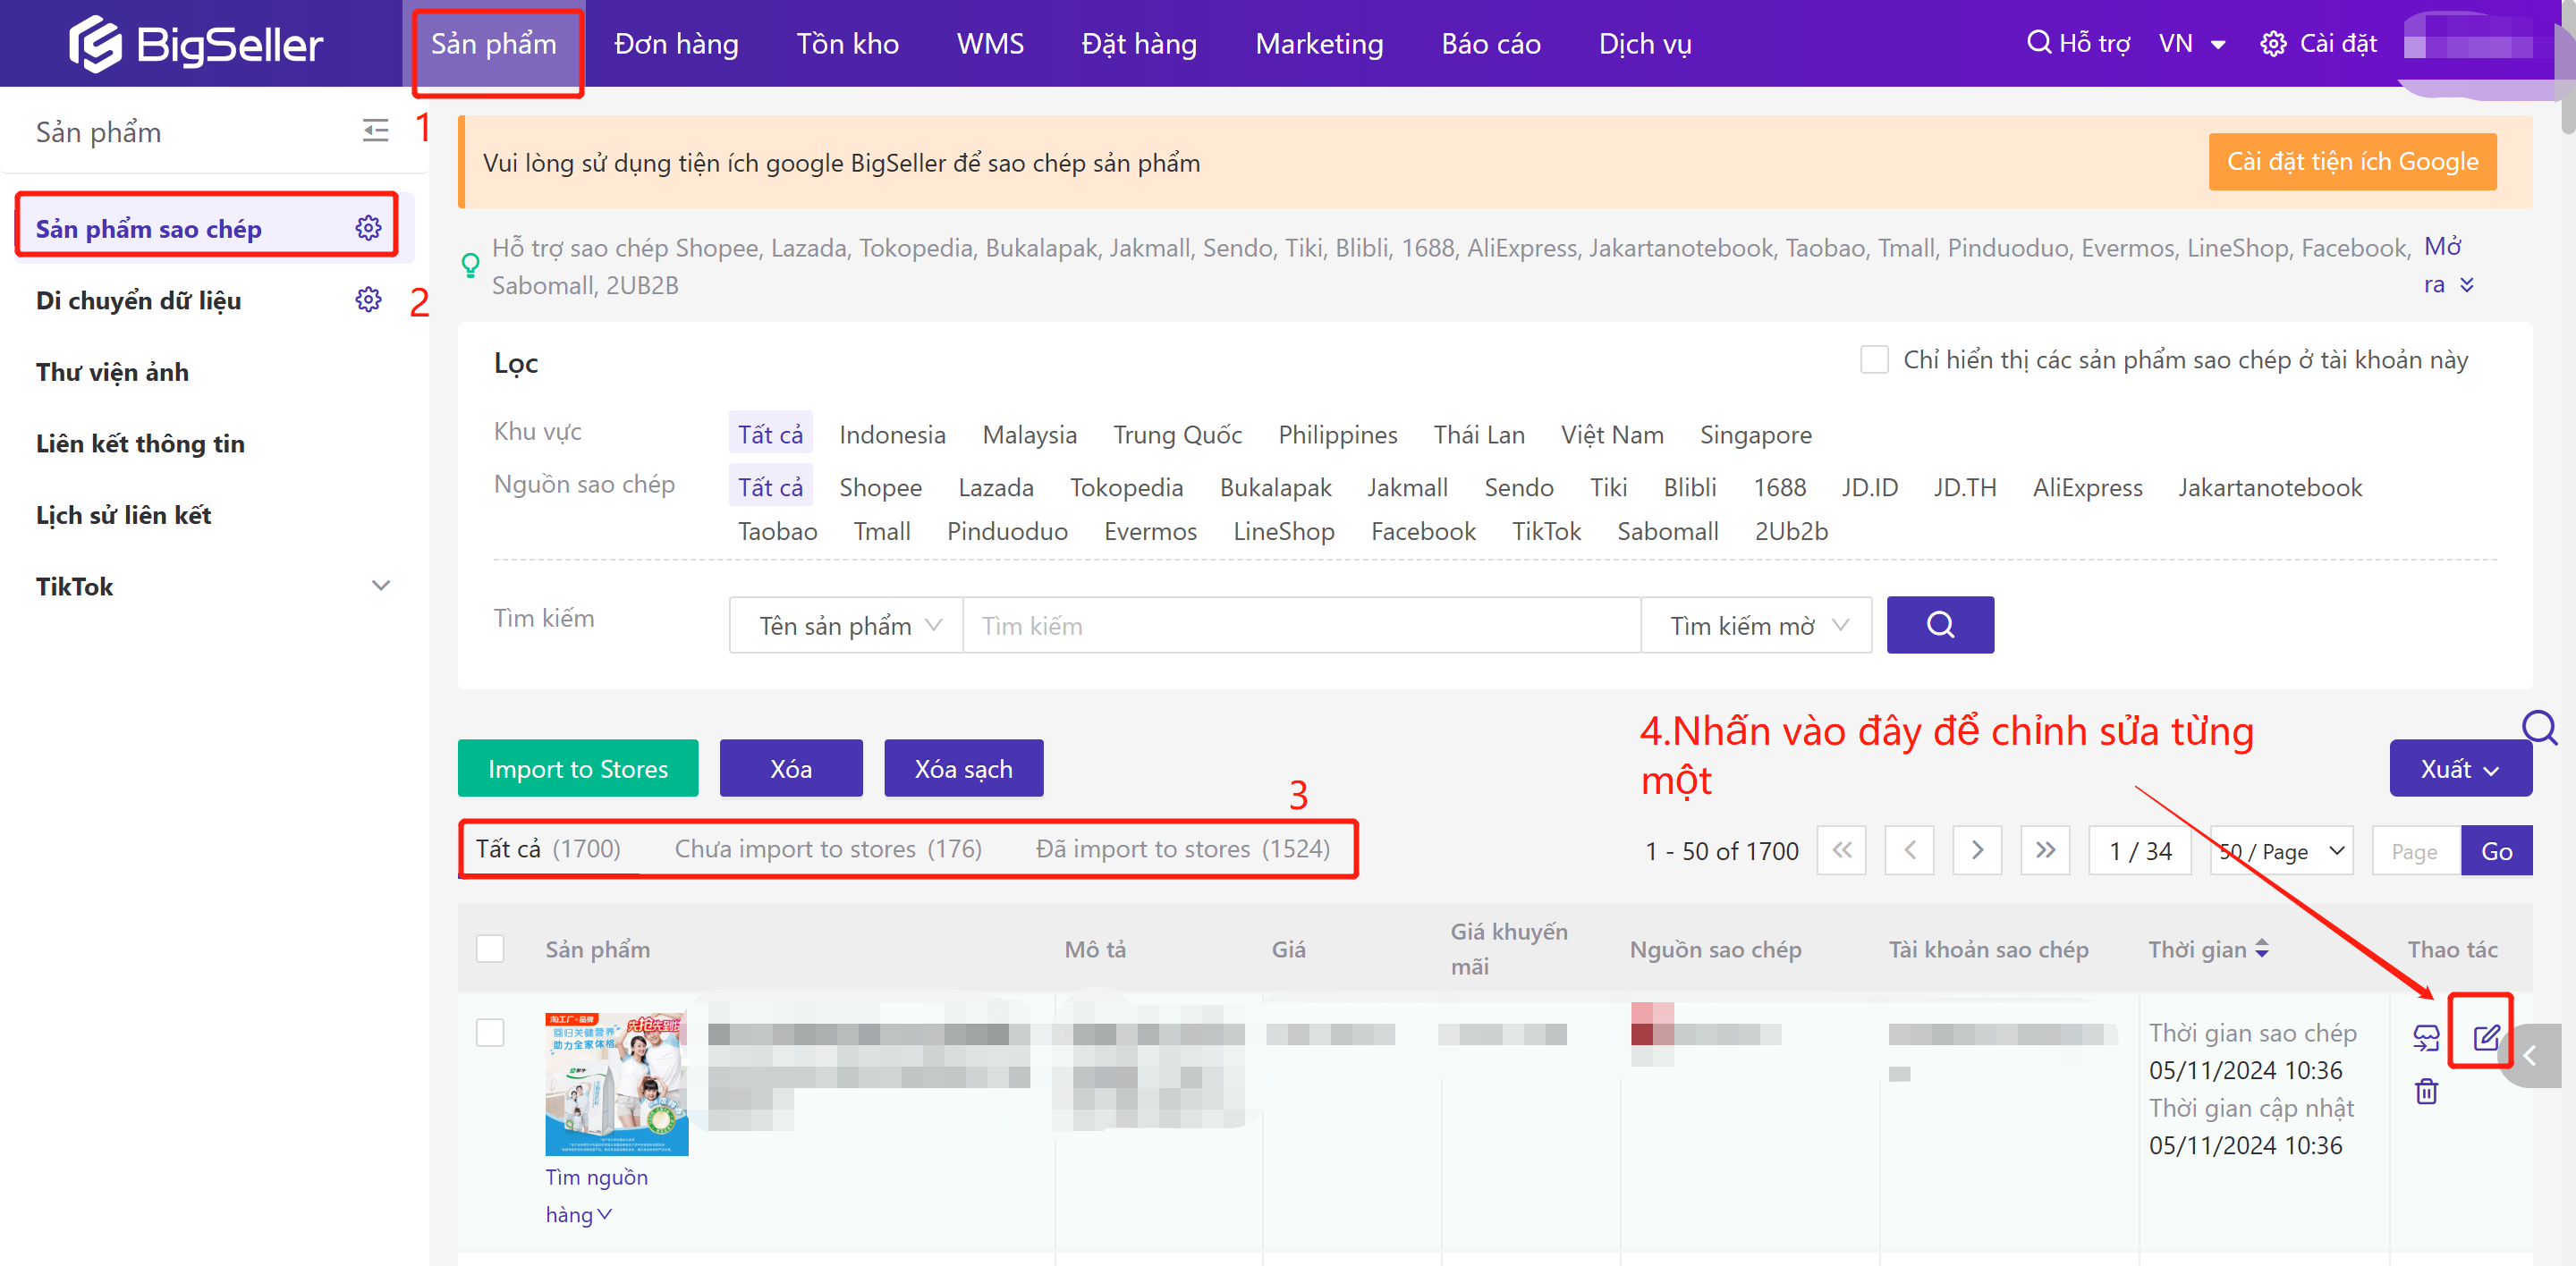Open VN language dropdown

[x=2191, y=43]
